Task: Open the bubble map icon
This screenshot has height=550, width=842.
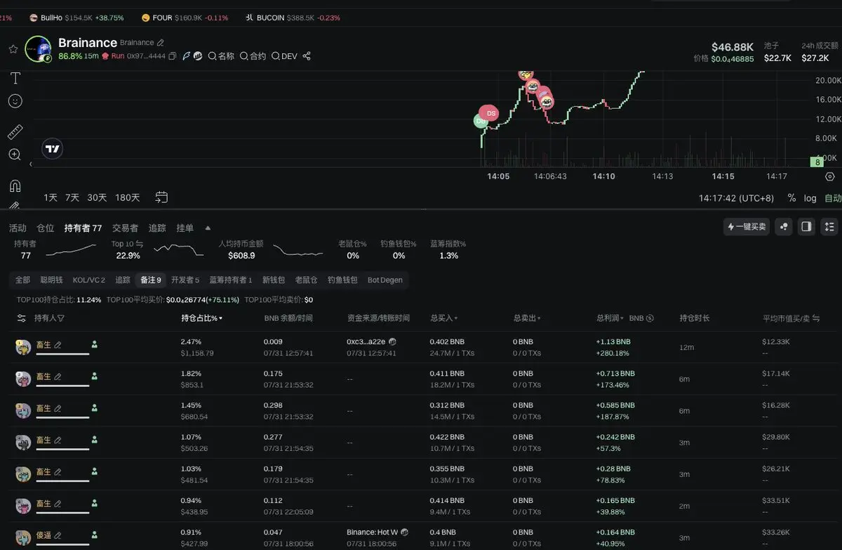Action: tap(784, 227)
